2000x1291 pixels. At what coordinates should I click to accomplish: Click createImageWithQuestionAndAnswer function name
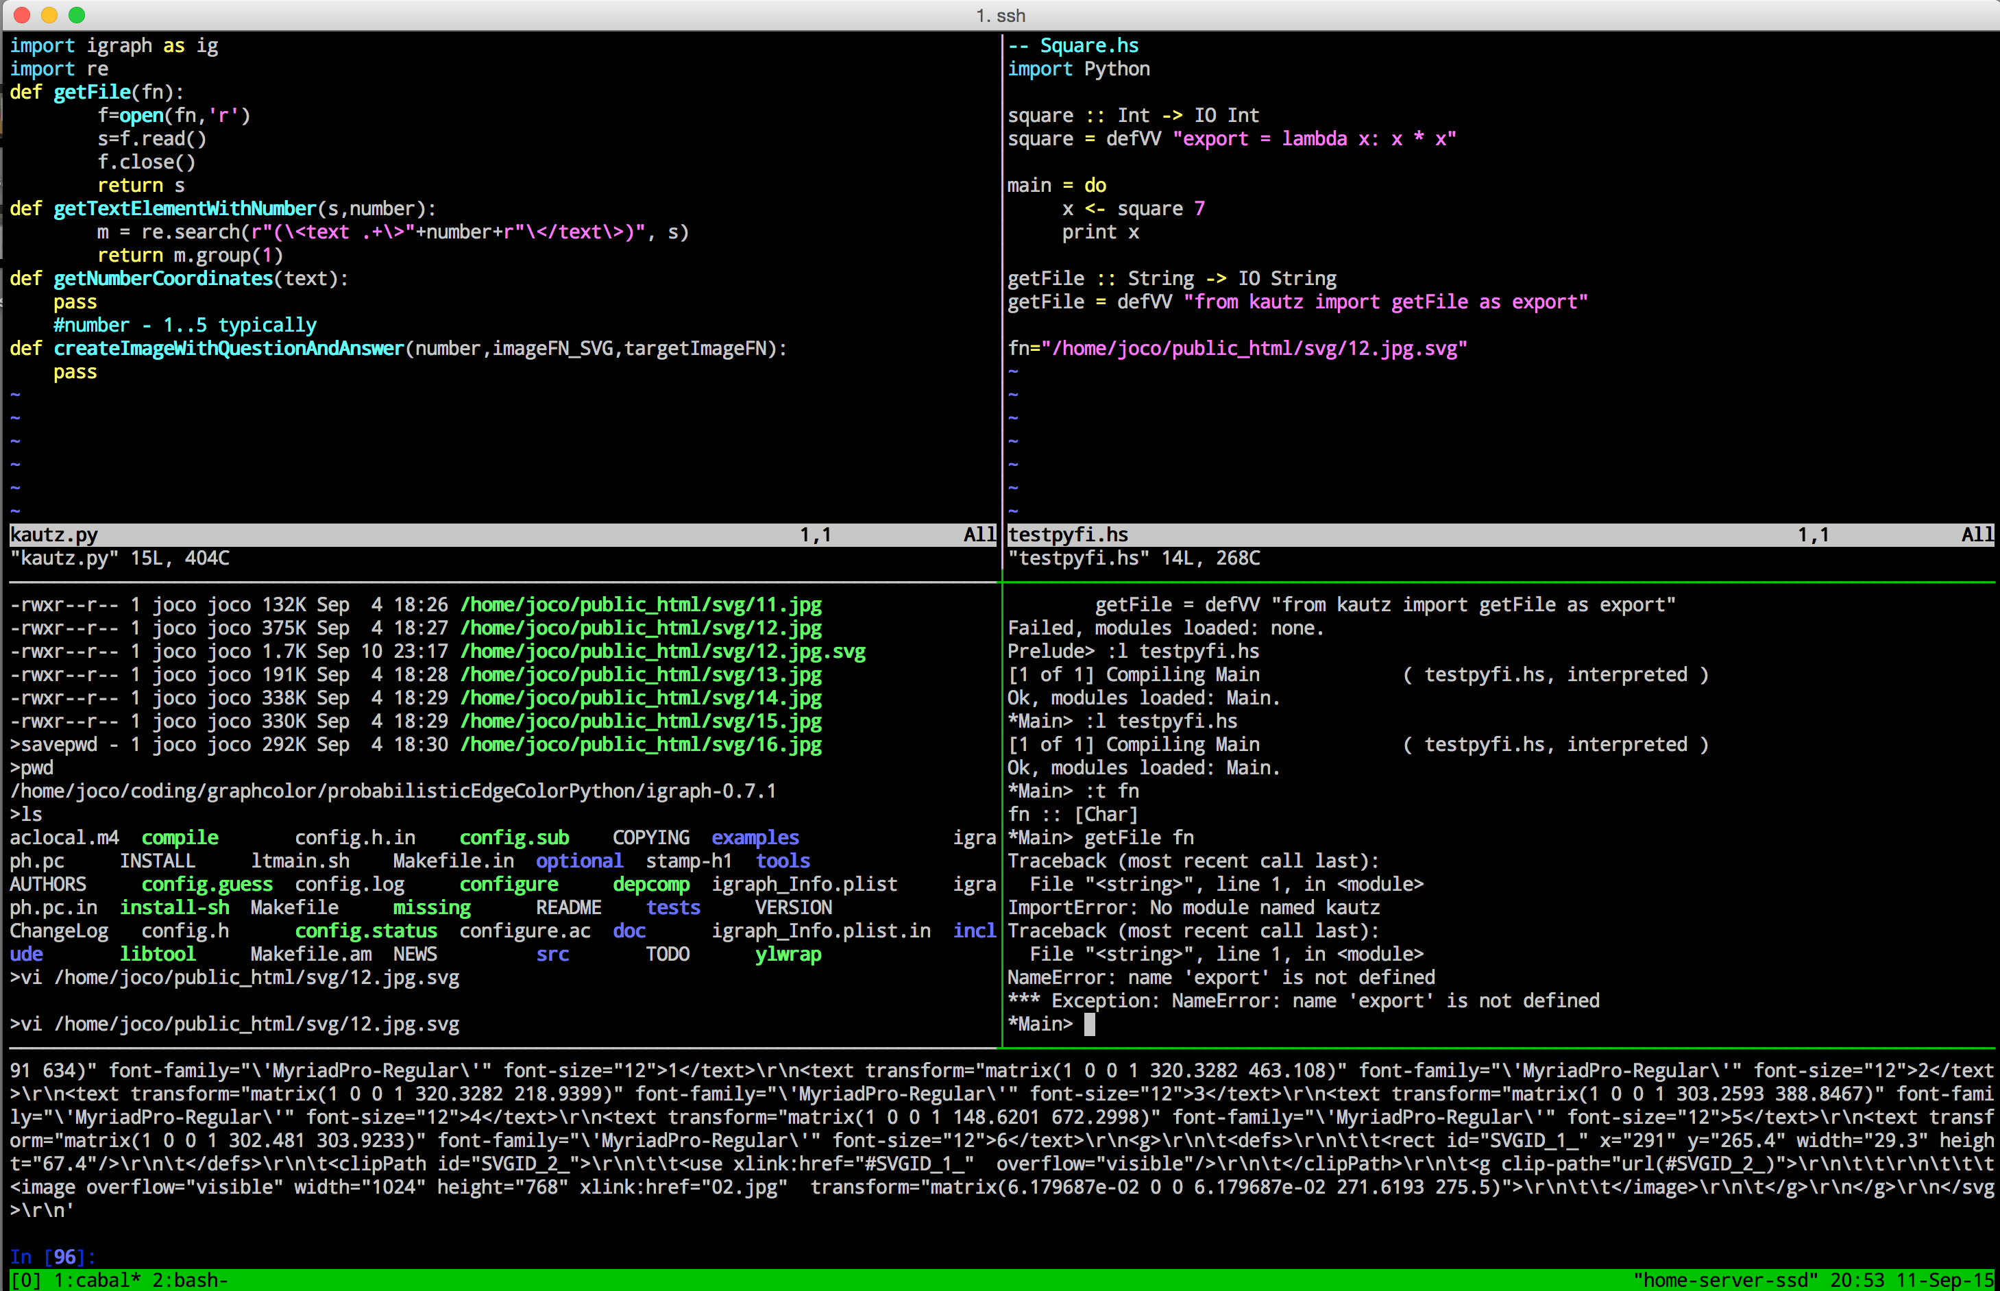coord(228,349)
